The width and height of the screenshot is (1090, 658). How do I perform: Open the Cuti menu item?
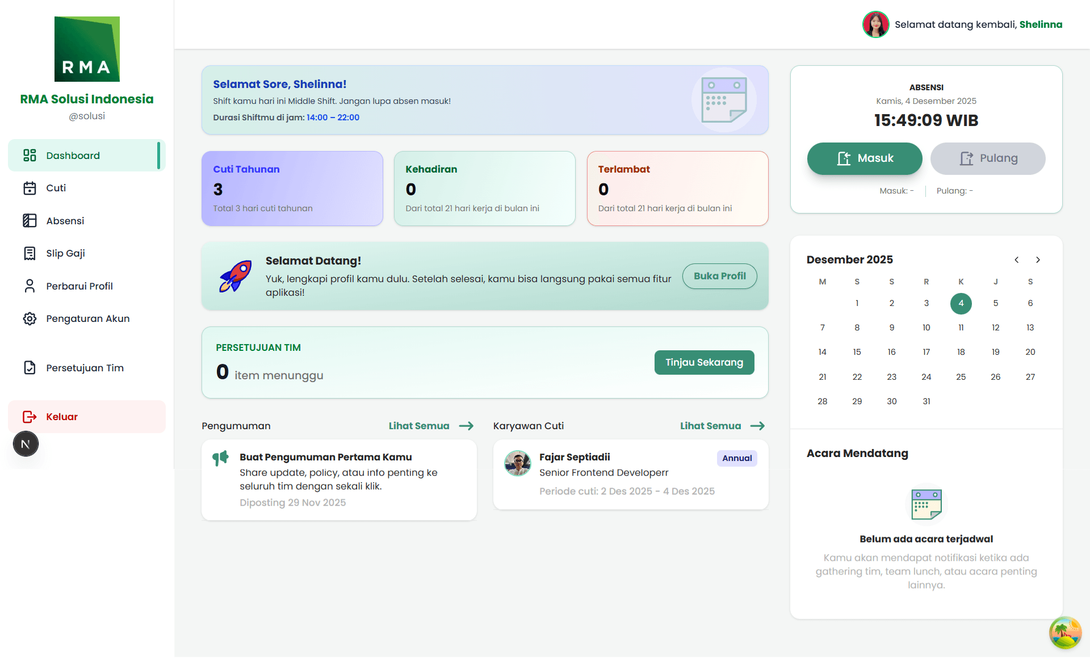[x=57, y=188]
